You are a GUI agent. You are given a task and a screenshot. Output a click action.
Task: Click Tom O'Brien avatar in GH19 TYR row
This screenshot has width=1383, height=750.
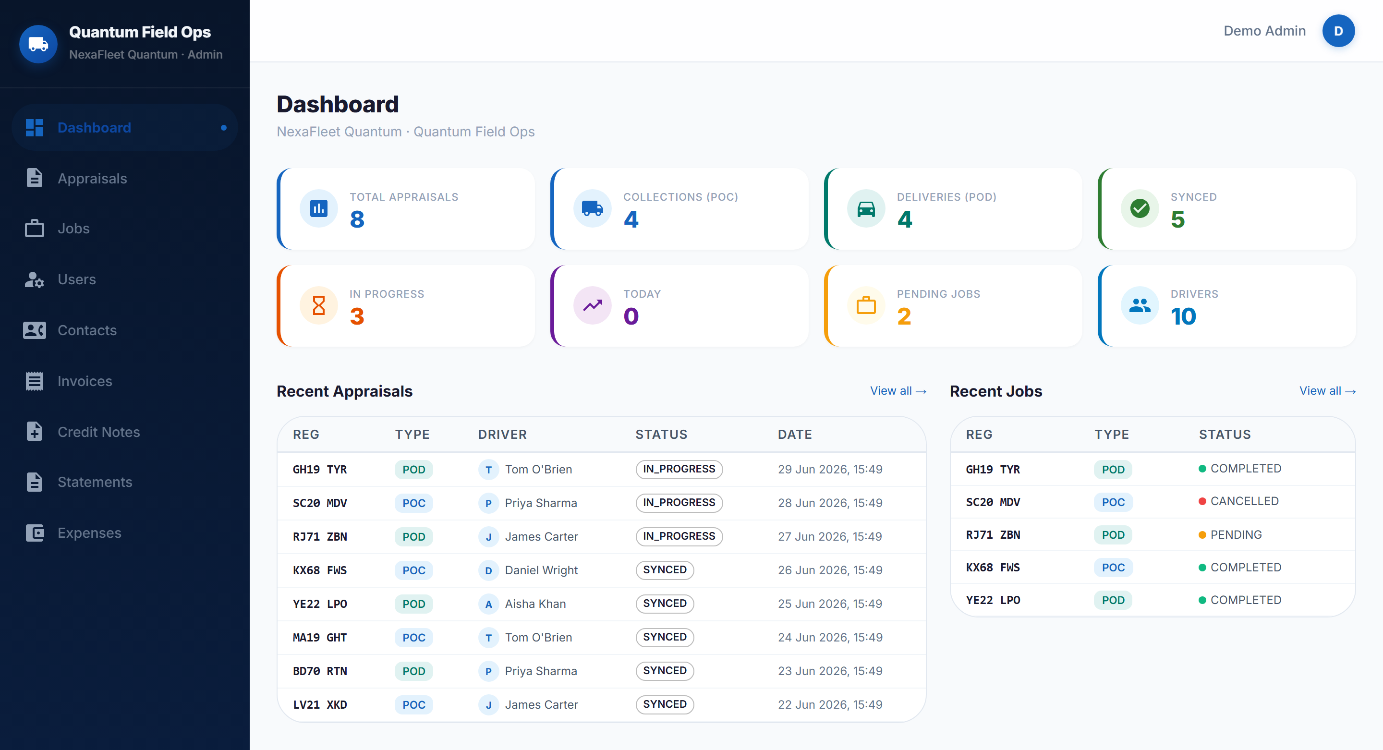coord(488,470)
